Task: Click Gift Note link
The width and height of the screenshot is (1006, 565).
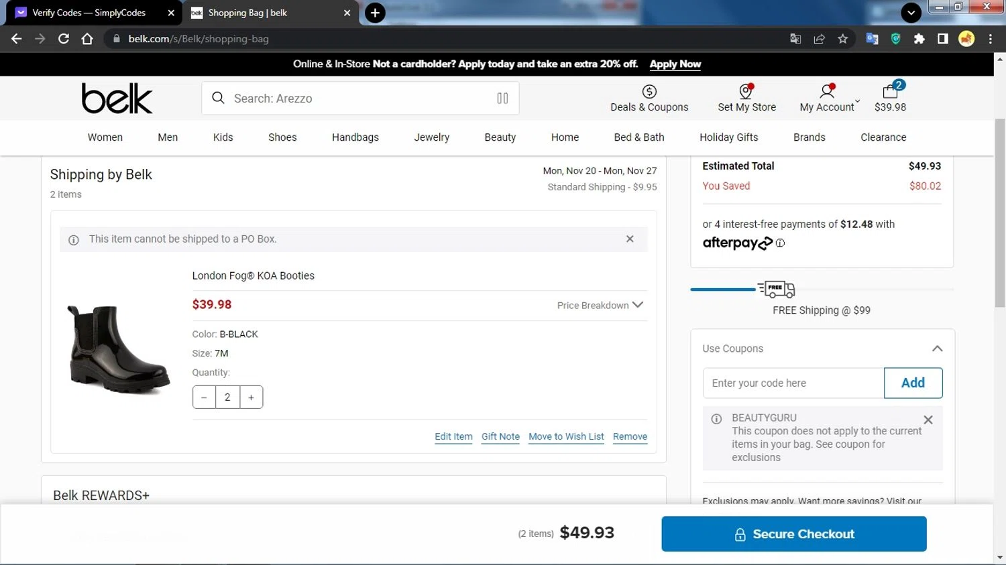Action: tap(500, 436)
